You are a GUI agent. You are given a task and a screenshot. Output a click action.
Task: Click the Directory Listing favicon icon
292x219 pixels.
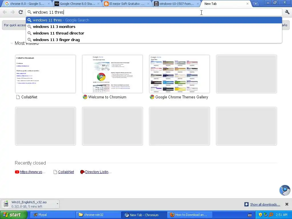pyautogui.click(x=82, y=172)
